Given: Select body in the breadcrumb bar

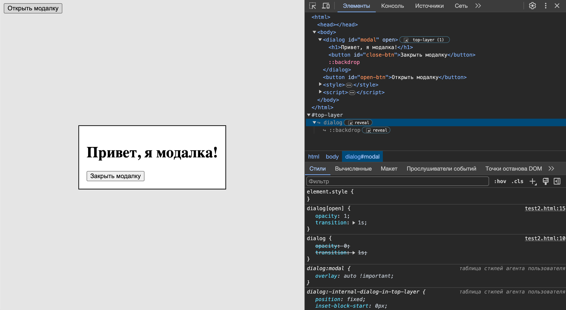Looking at the screenshot, I should [332, 157].
